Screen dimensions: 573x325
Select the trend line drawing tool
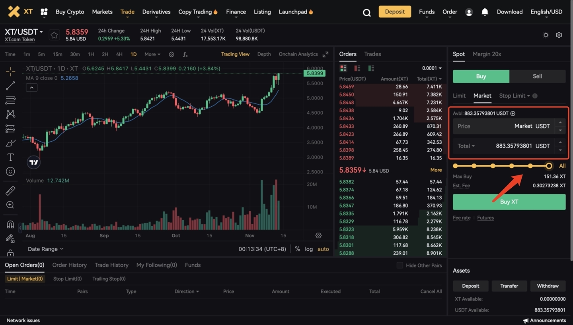coord(10,85)
